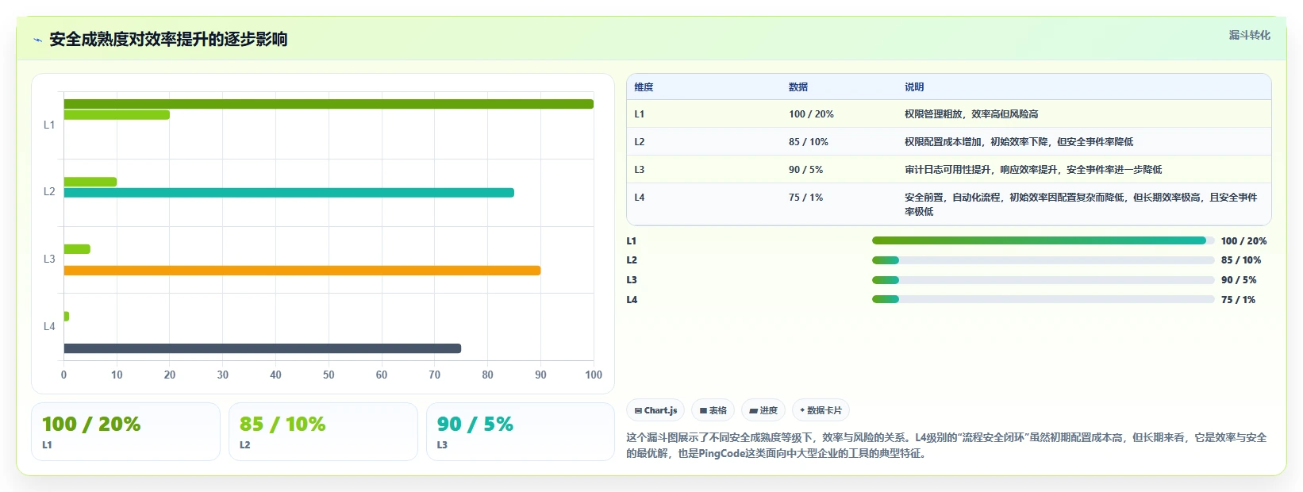Click the chart y-axis label L3

[x=49, y=259]
